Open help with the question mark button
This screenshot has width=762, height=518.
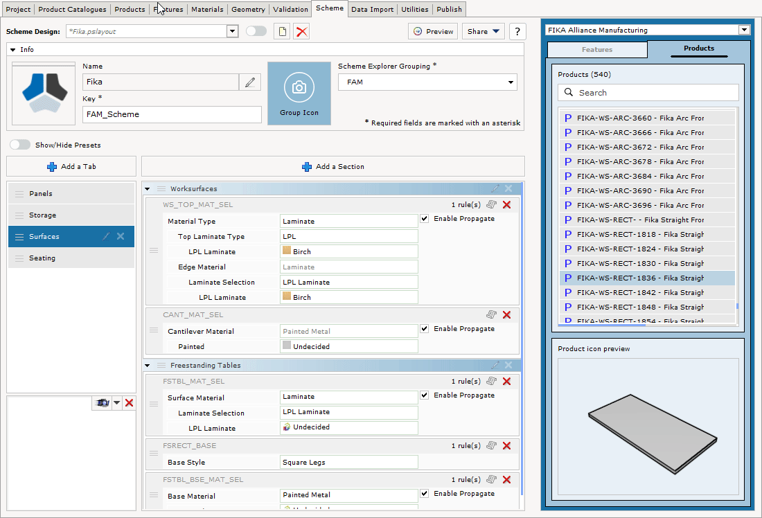(517, 32)
